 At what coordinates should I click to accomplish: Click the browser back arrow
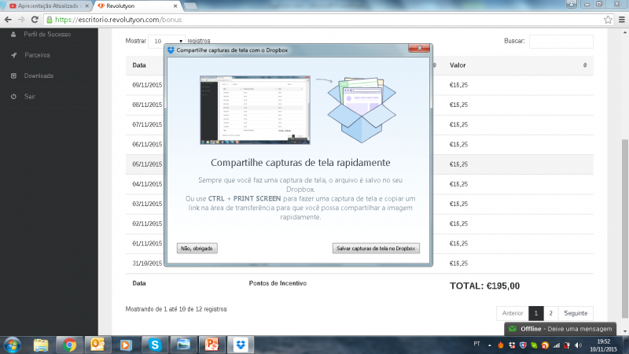(x=8, y=19)
